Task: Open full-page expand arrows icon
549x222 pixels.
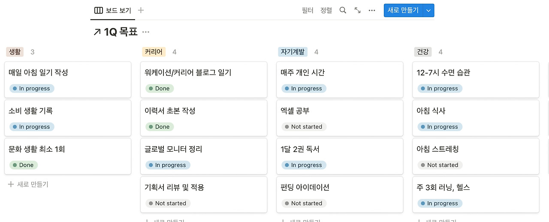Action: click(x=357, y=10)
